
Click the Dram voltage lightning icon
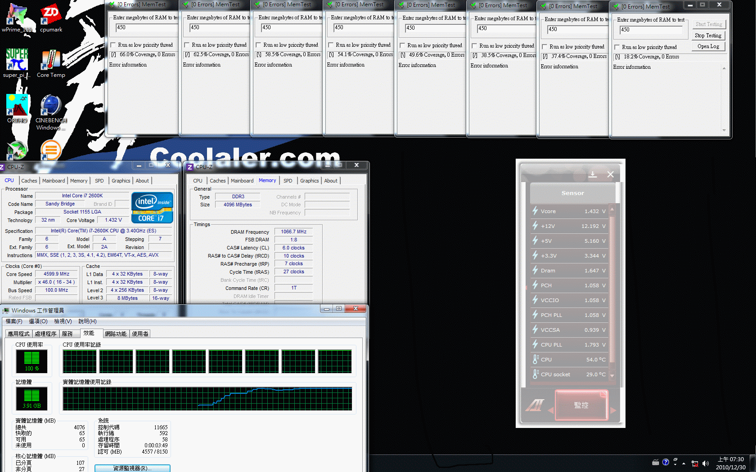[x=535, y=270]
